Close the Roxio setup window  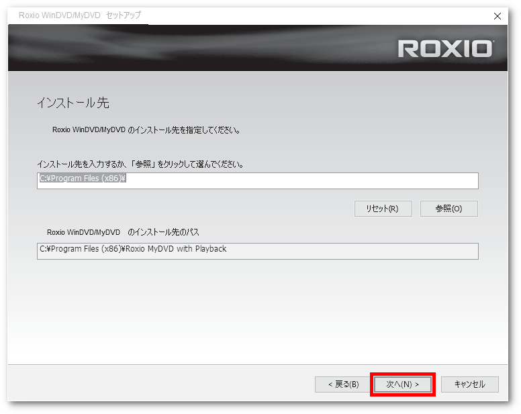tap(497, 16)
